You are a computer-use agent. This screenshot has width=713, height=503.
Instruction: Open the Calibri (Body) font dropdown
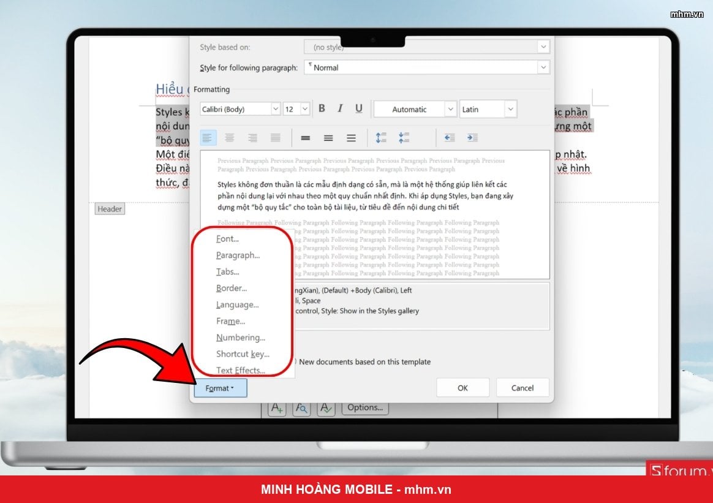coord(276,109)
